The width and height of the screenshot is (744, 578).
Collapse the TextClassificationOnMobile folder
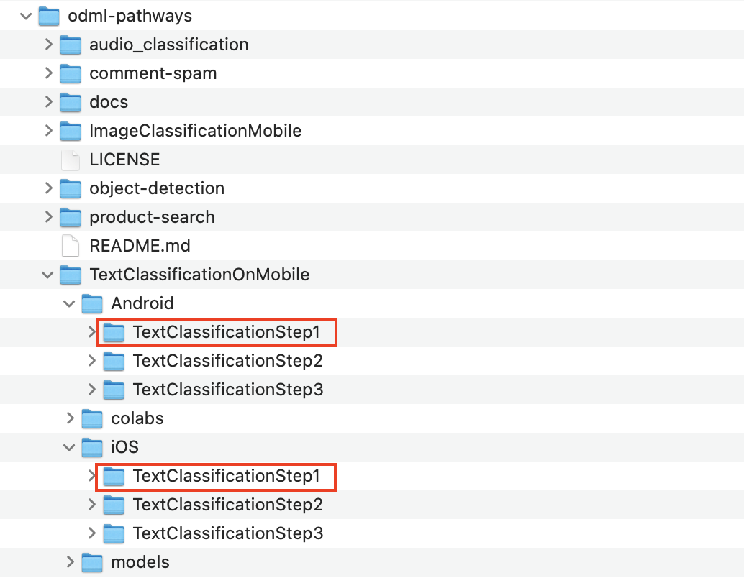pos(48,275)
